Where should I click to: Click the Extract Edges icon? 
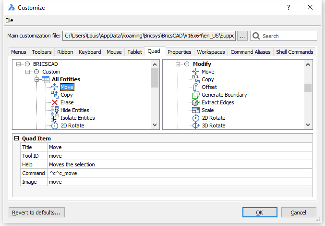(195, 102)
